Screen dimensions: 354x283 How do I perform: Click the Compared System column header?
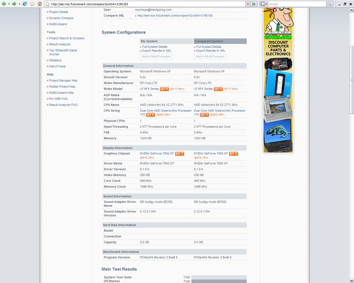(x=220, y=41)
